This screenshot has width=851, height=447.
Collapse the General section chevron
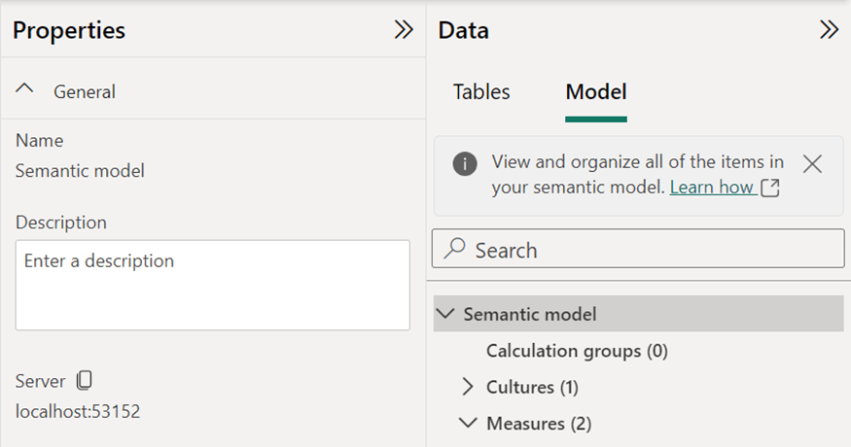[x=26, y=90]
